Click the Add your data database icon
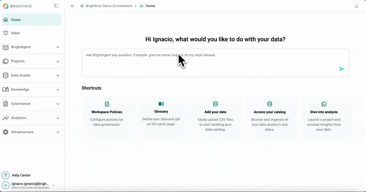 [215, 104]
